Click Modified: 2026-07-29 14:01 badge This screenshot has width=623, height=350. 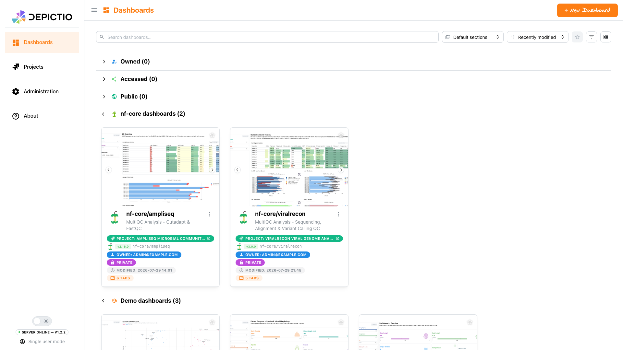click(x=141, y=270)
